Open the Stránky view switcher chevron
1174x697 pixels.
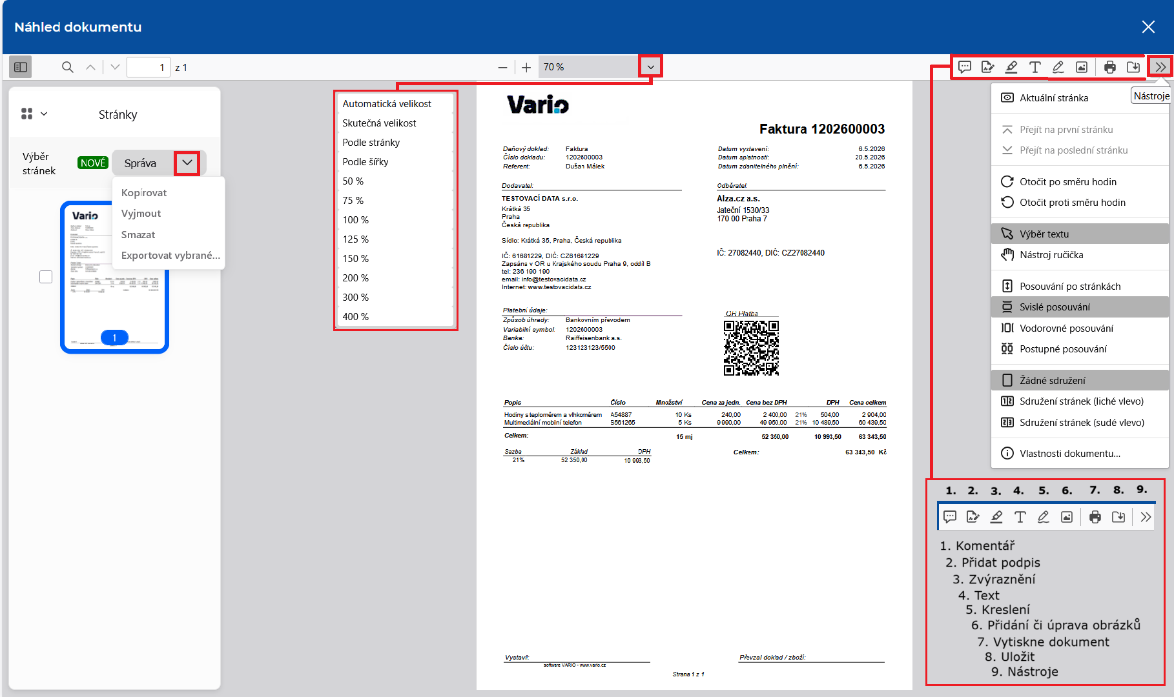pos(44,114)
